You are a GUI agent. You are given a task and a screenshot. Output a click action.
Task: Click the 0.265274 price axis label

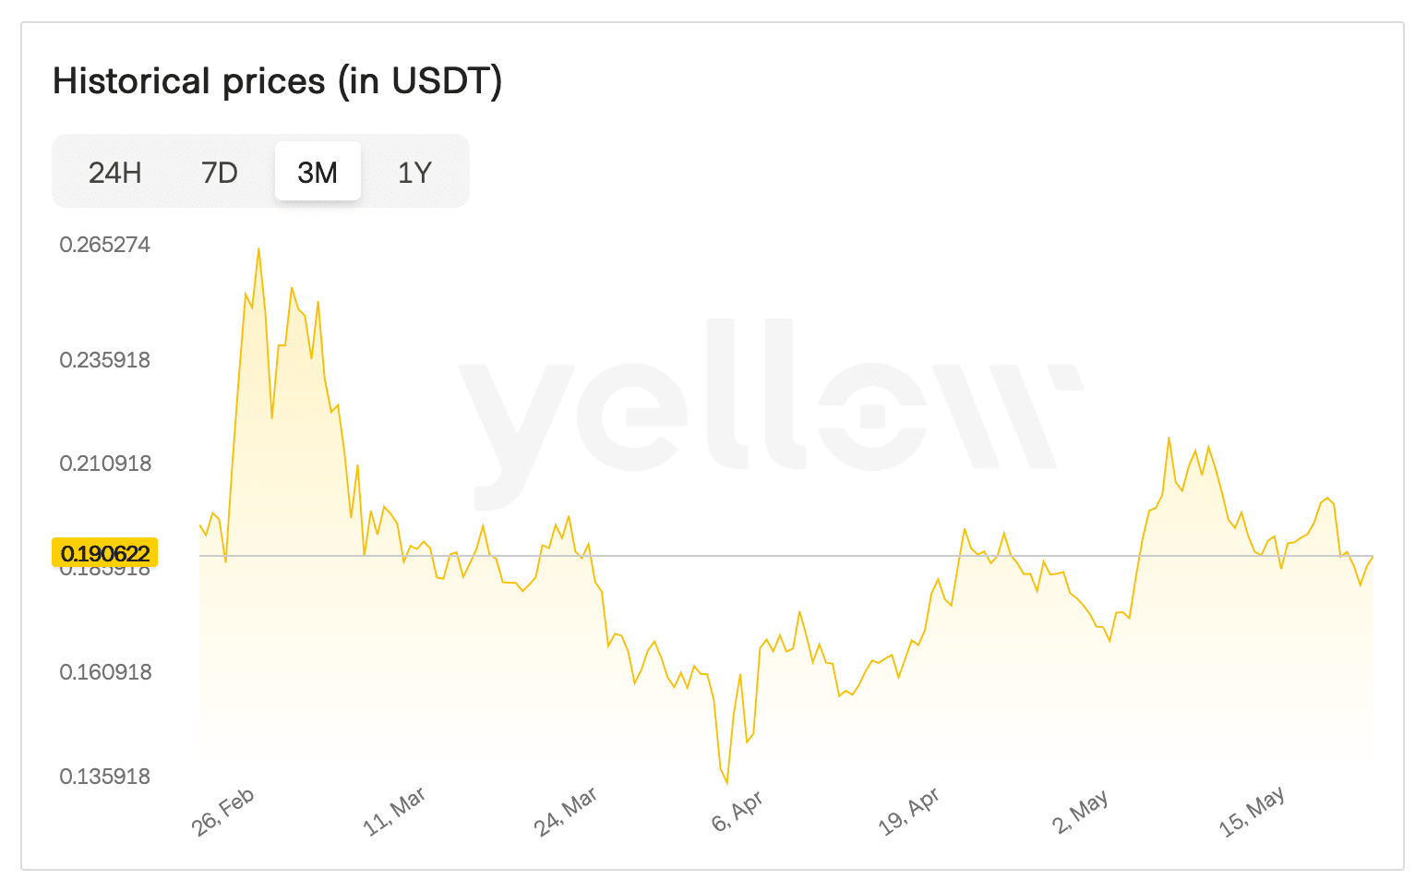coord(104,245)
